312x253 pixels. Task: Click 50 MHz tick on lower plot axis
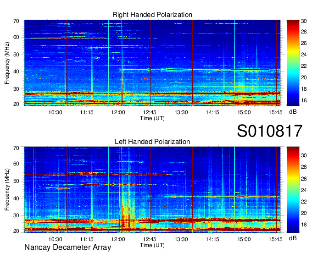point(16,181)
